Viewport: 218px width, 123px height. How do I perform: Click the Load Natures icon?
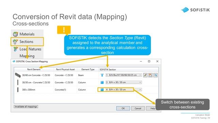[16, 49]
